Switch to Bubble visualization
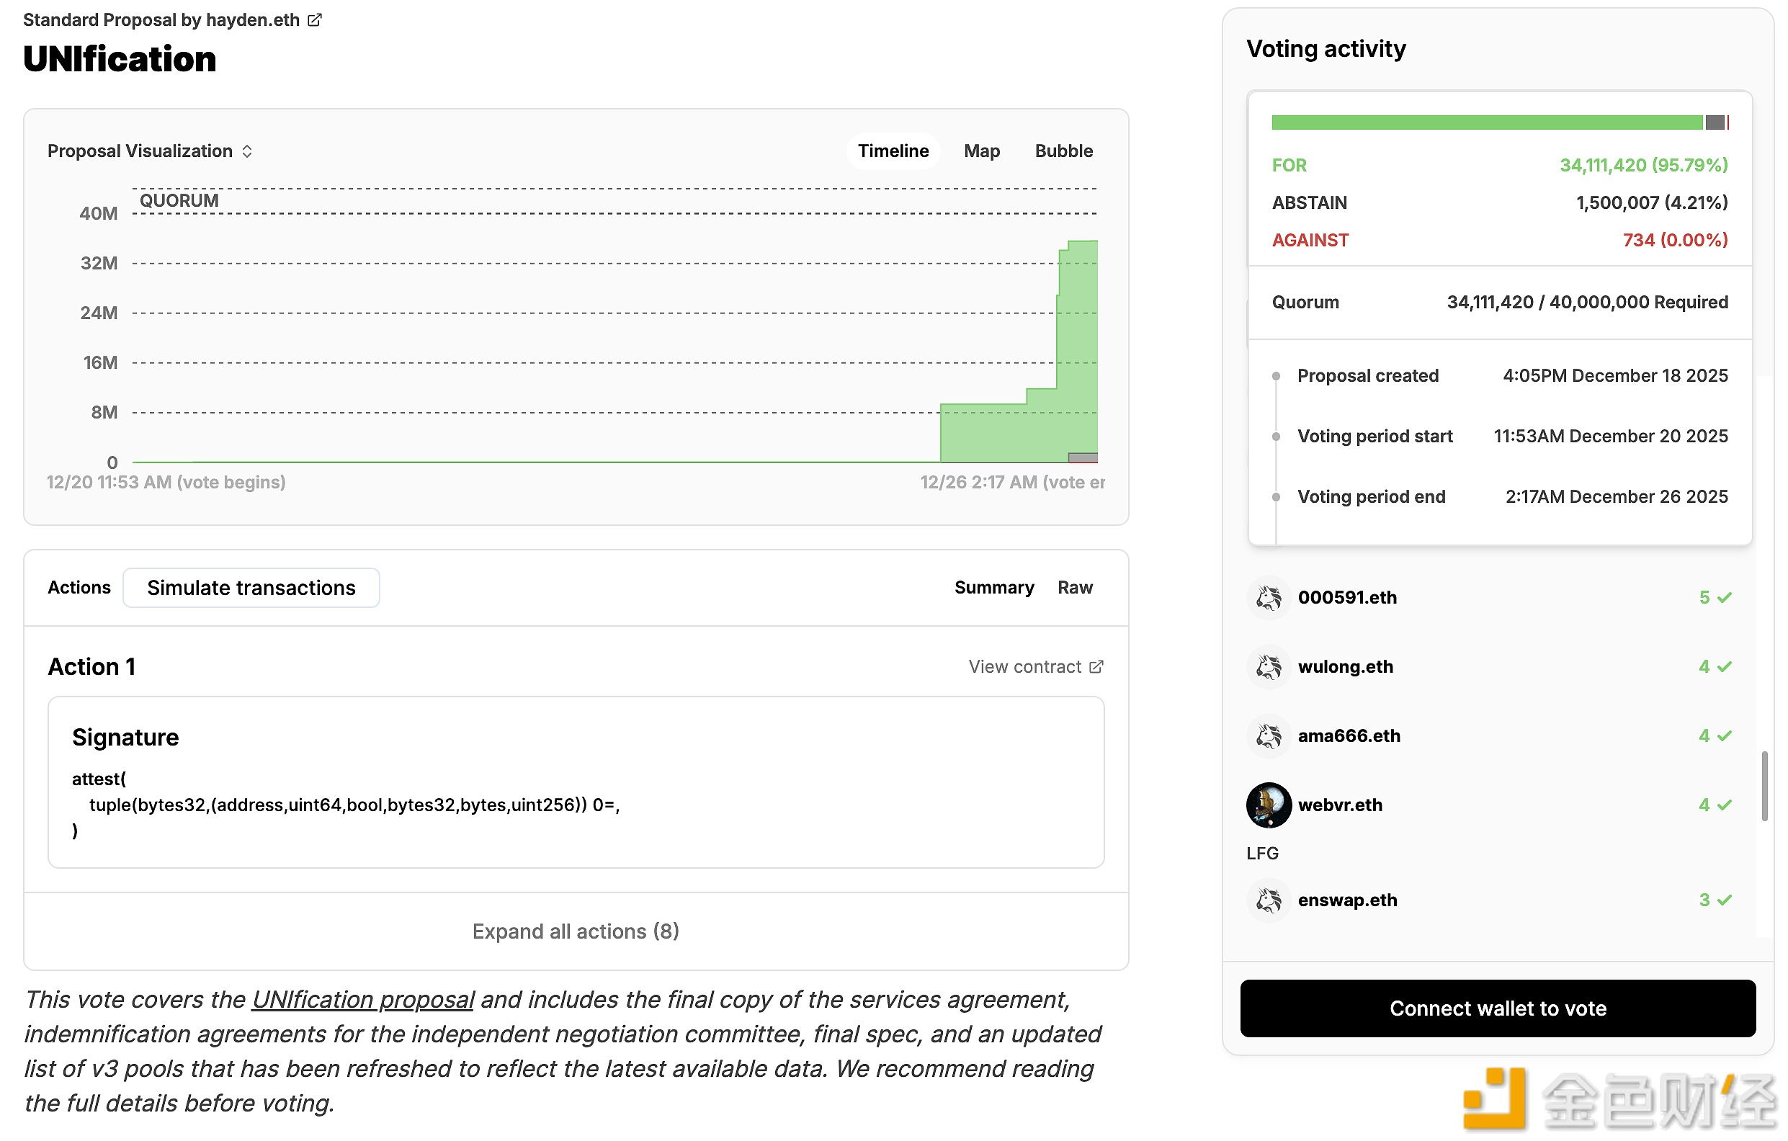Viewport: 1788px width, 1141px height. pos(1063,151)
